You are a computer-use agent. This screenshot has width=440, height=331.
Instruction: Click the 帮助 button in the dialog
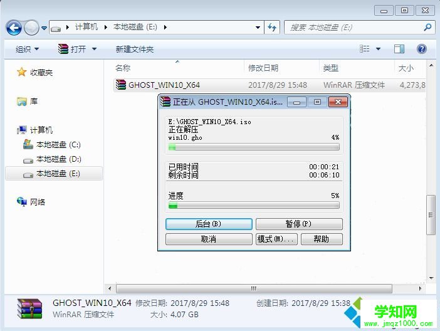coord(322,239)
